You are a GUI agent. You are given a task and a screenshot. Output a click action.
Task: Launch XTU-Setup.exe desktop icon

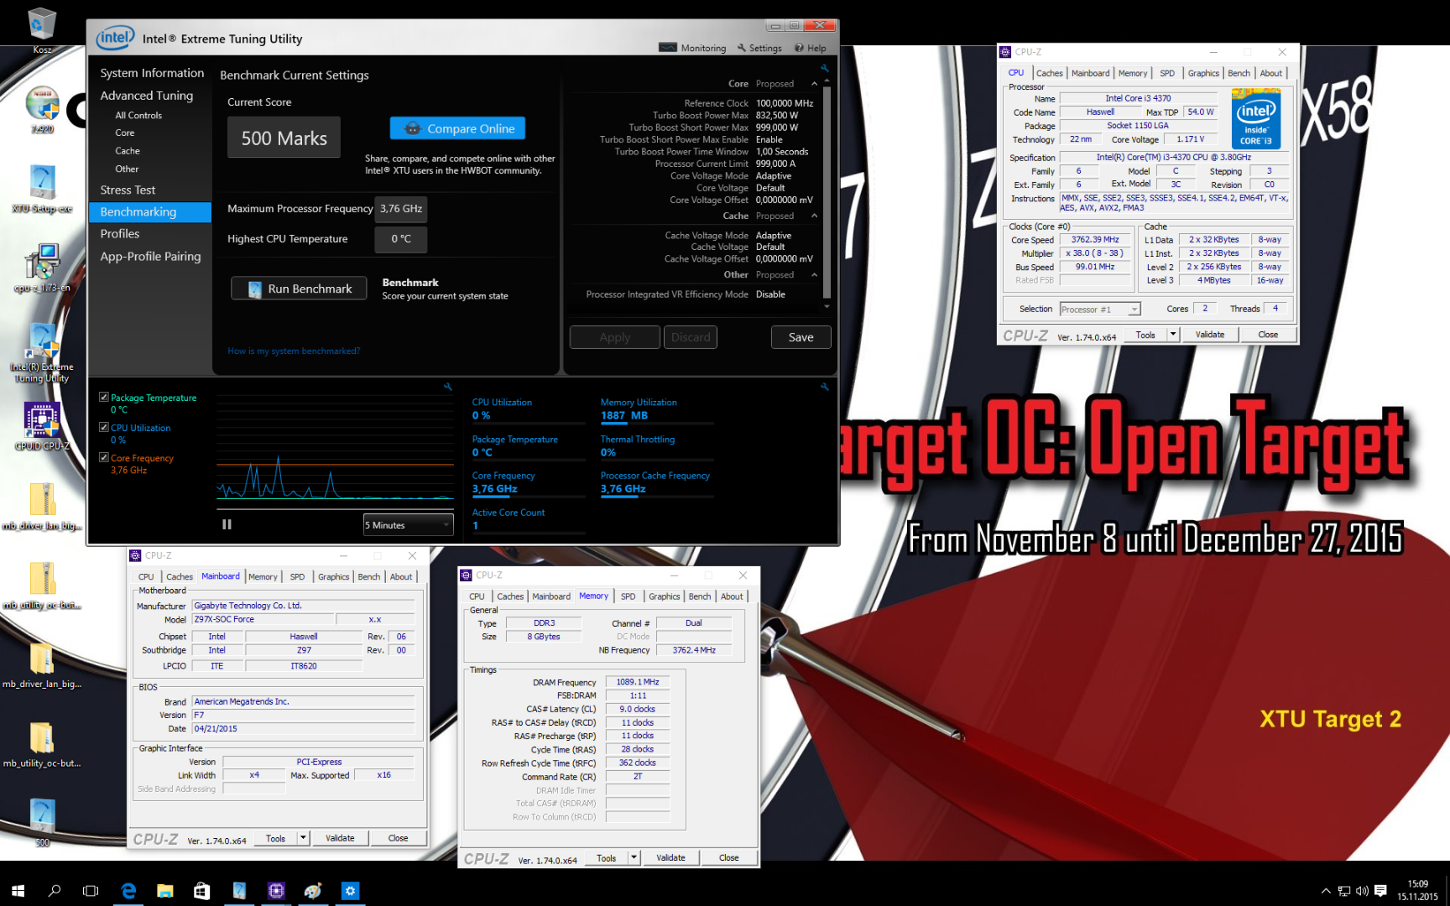click(x=42, y=189)
